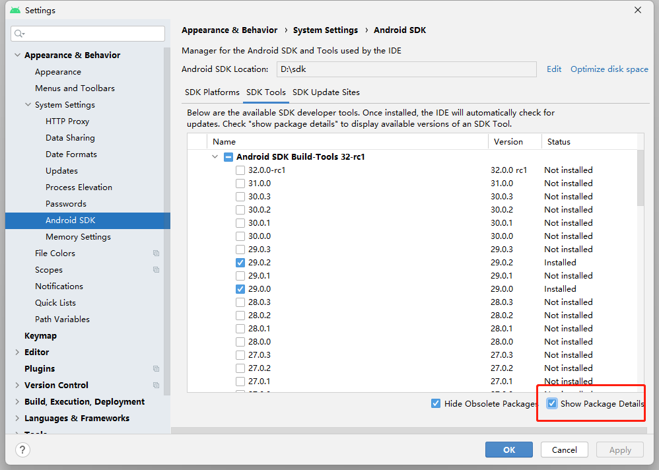Screen dimensions: 659x470
Task: Sort table by Status column header
Action: pyautogui.click(x=589, y=142)
